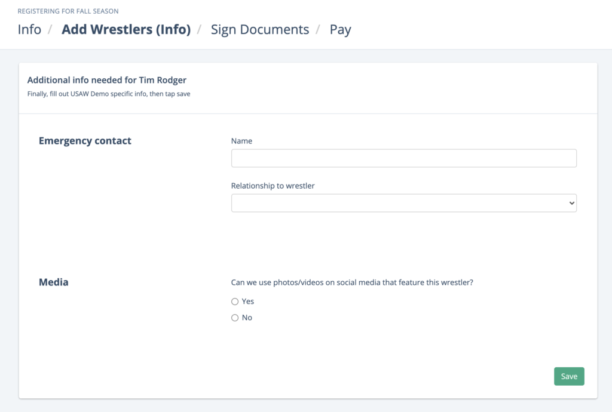
Task: Go to the Pay step
Action: pyautogui.click(x=340, y=30)
